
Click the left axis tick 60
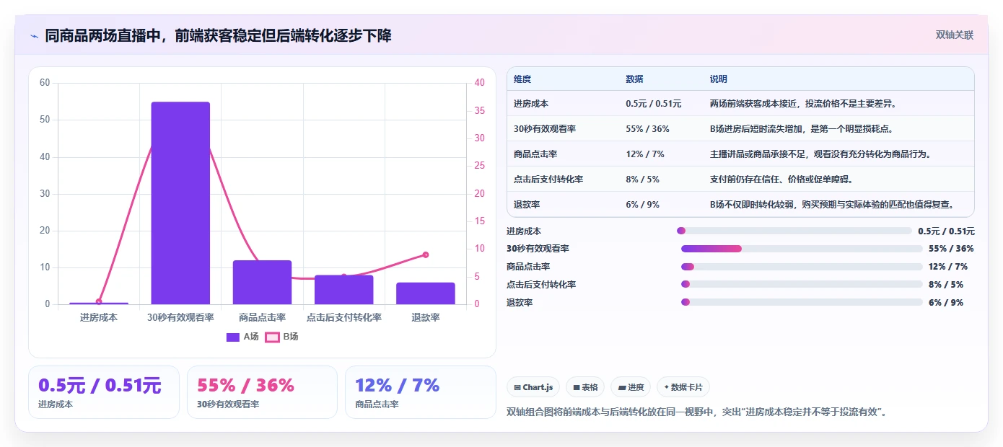pyautogui.click(x=45, y=83)
